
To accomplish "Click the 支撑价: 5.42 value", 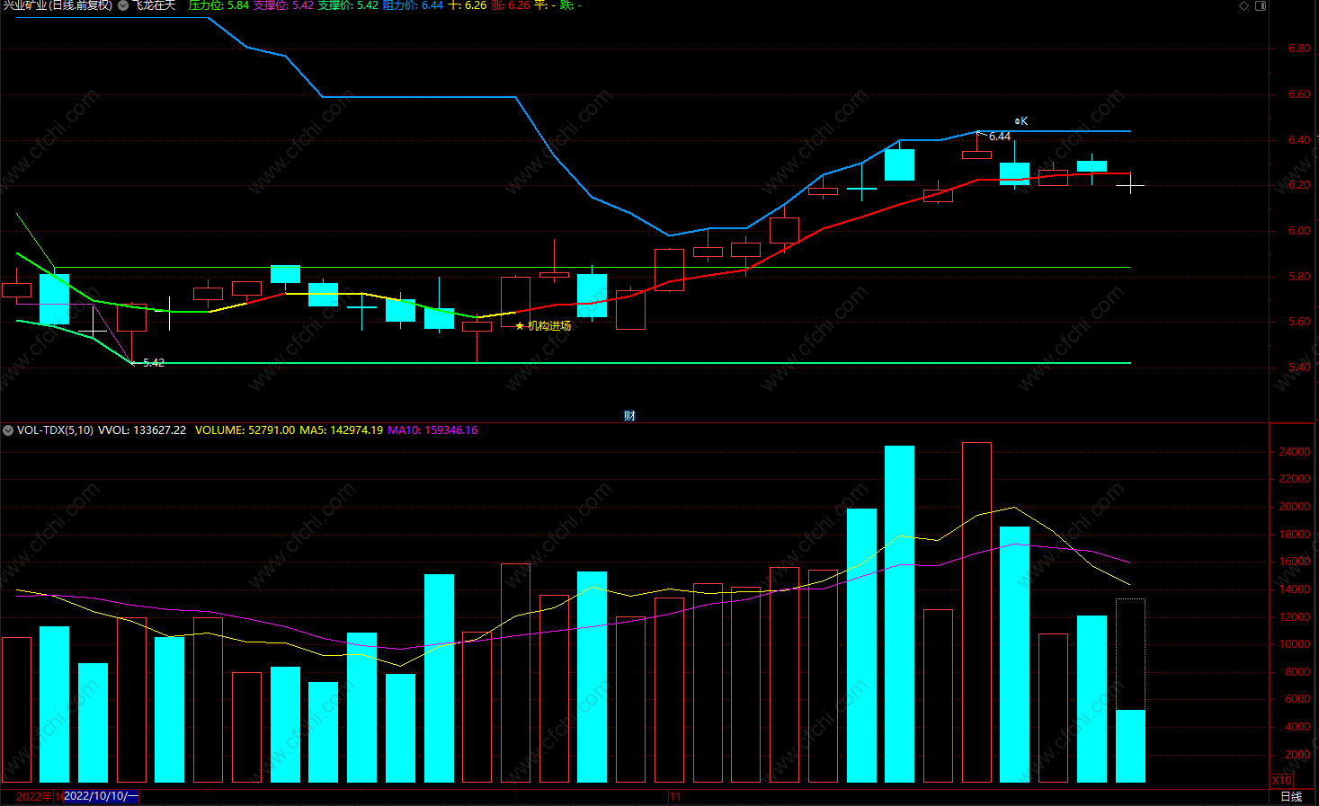I will click(x=348, y=5).
